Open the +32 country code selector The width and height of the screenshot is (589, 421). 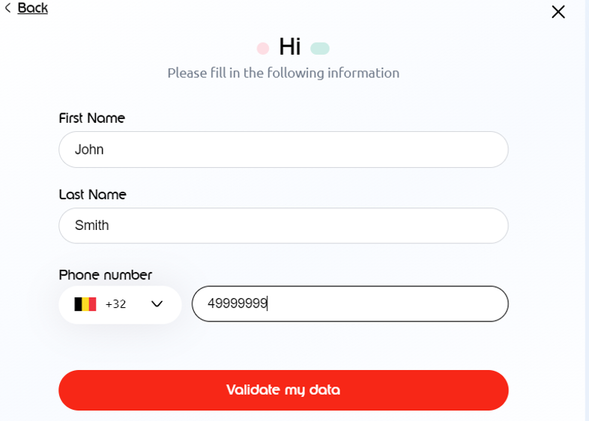coord(116,304)
